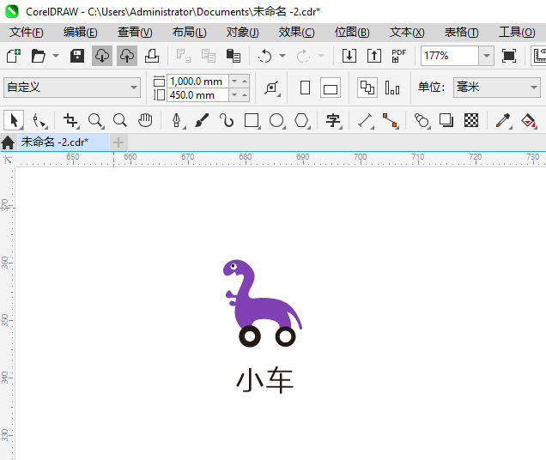546x460 pixels.
Task: Click the full-screen preview icon
Action: coord(509,56)
